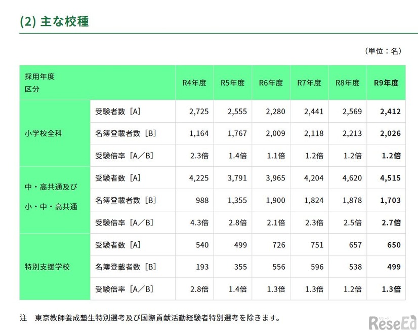The height and width of the screenshot is (331, 418).
Task: Click the "R4年度" column header
Action: tap(194, 83)
